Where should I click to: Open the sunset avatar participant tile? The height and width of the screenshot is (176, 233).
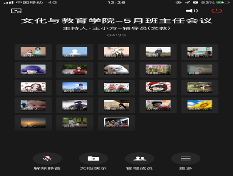pos(33,123)
